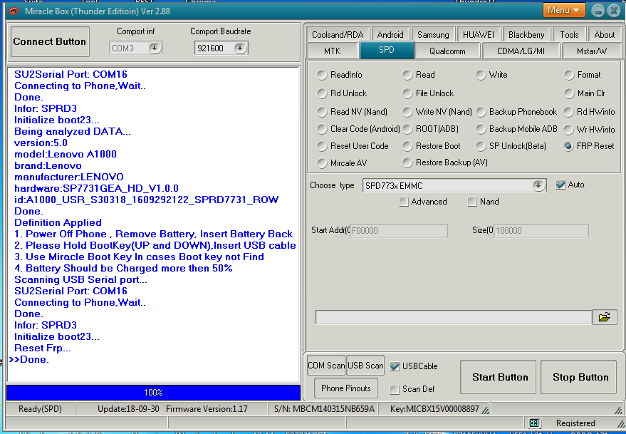The image size is (626, 434).
Task: Select the Read radio option
Action: pos(407,75)
